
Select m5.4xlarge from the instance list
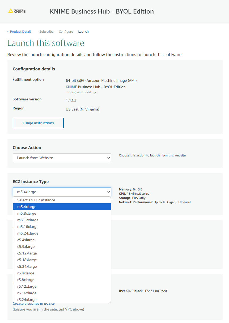(x=62, y=207)
